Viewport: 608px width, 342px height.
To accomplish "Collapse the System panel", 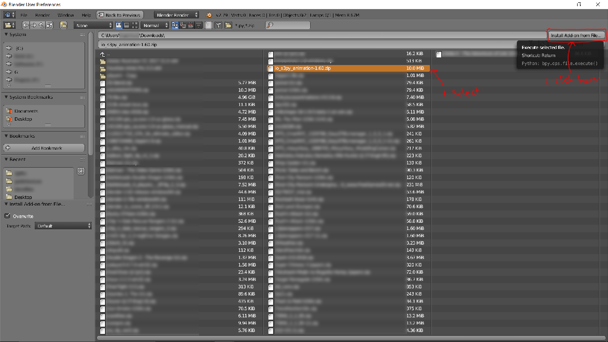I will [x=6, y=34].
